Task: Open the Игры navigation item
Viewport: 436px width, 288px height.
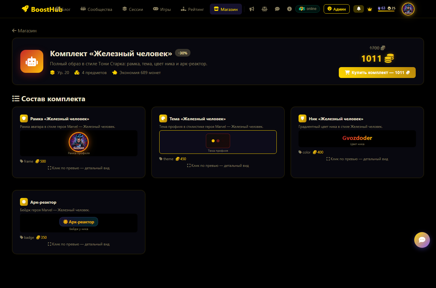Action: pos(162,9)
